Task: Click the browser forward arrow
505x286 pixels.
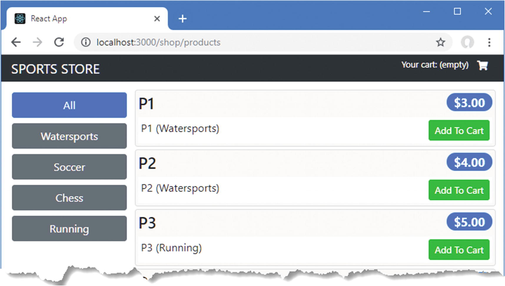Action: click(x=37, y=42)
